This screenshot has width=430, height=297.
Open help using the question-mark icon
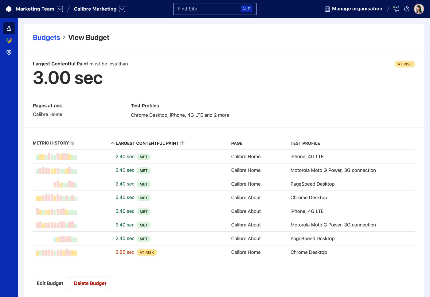click(x=407, y=9)
